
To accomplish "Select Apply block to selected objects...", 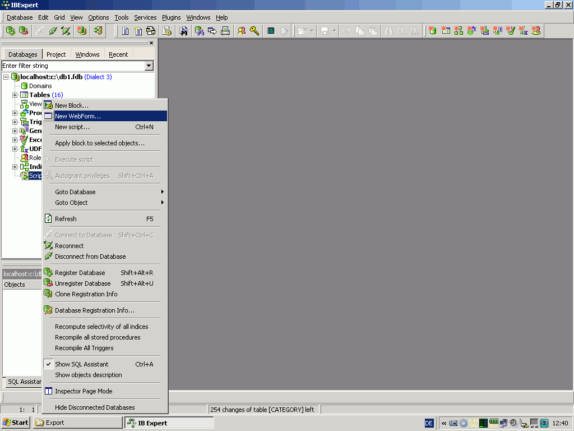I will point(105,143).
